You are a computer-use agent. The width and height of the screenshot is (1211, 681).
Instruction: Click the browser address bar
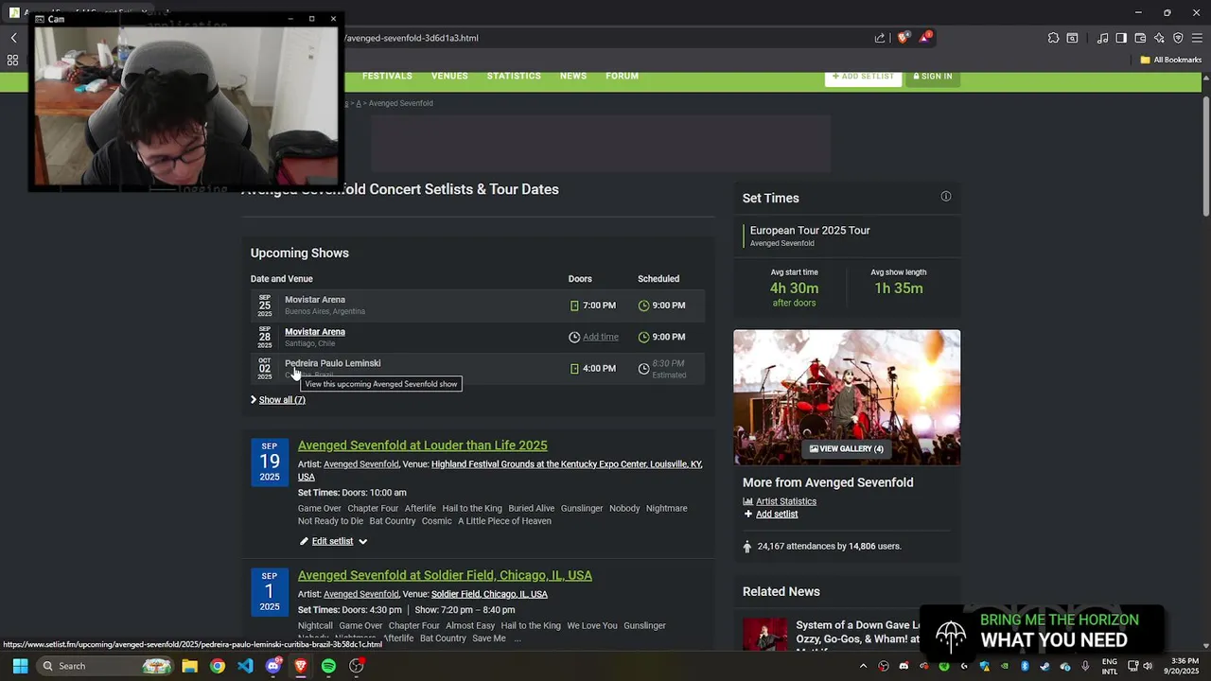coord(605,38)
